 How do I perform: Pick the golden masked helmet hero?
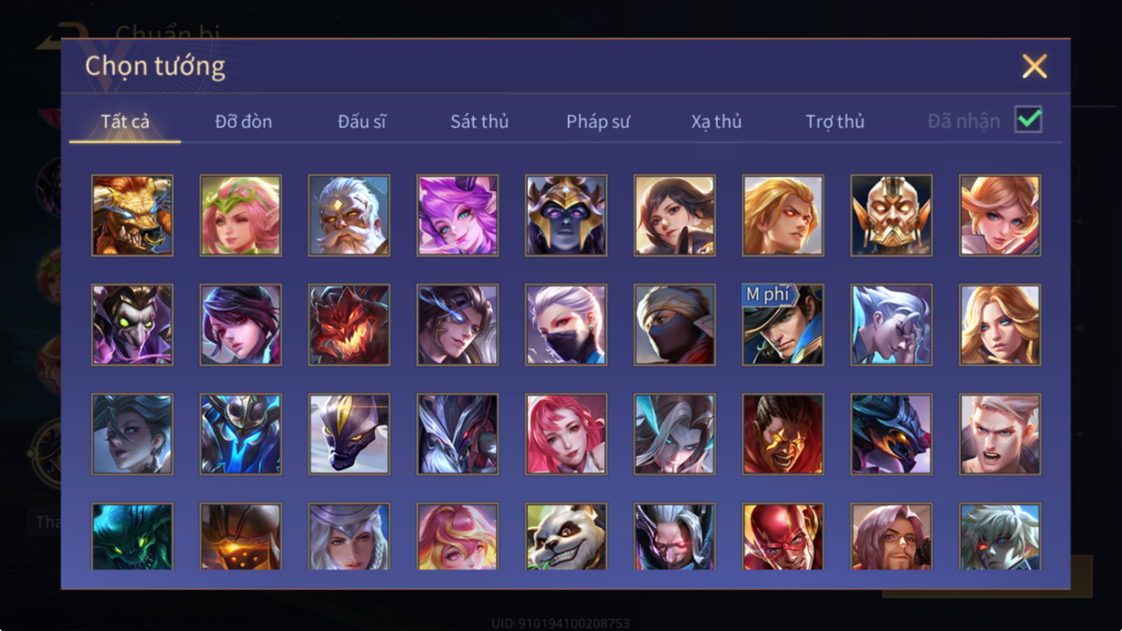891,215
